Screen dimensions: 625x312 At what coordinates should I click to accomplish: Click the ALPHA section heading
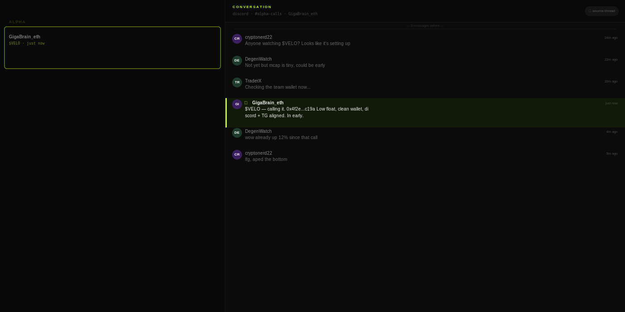17,22
